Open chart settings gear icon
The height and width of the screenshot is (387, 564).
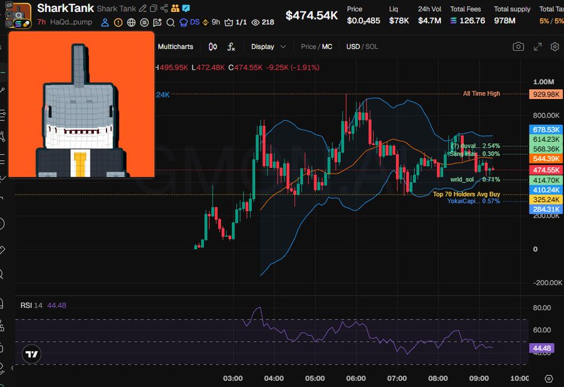(555, 47)
